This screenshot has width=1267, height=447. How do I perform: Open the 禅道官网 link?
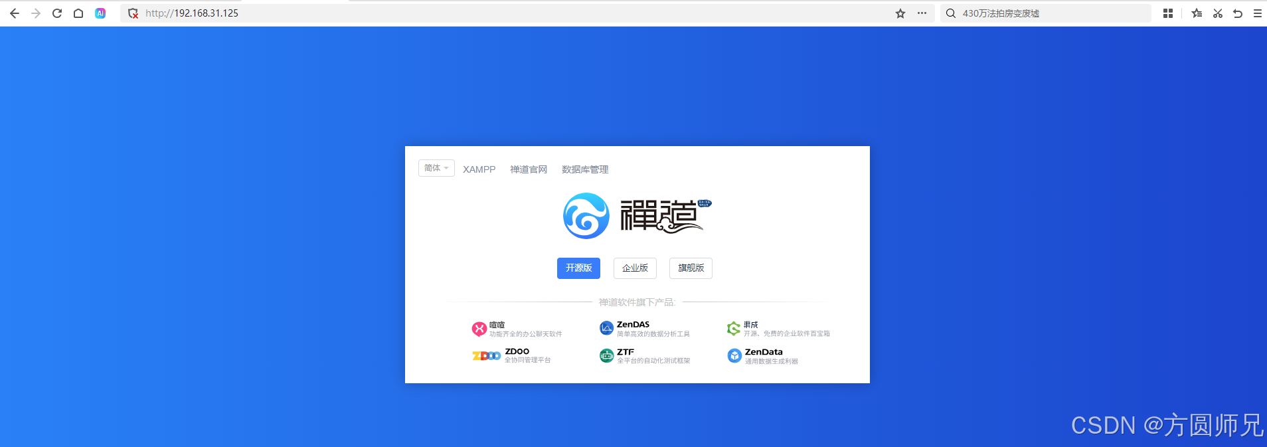tap(529, 169)
